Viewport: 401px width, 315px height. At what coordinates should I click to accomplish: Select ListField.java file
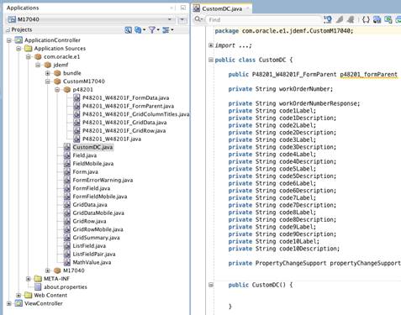tap(89, 246)
